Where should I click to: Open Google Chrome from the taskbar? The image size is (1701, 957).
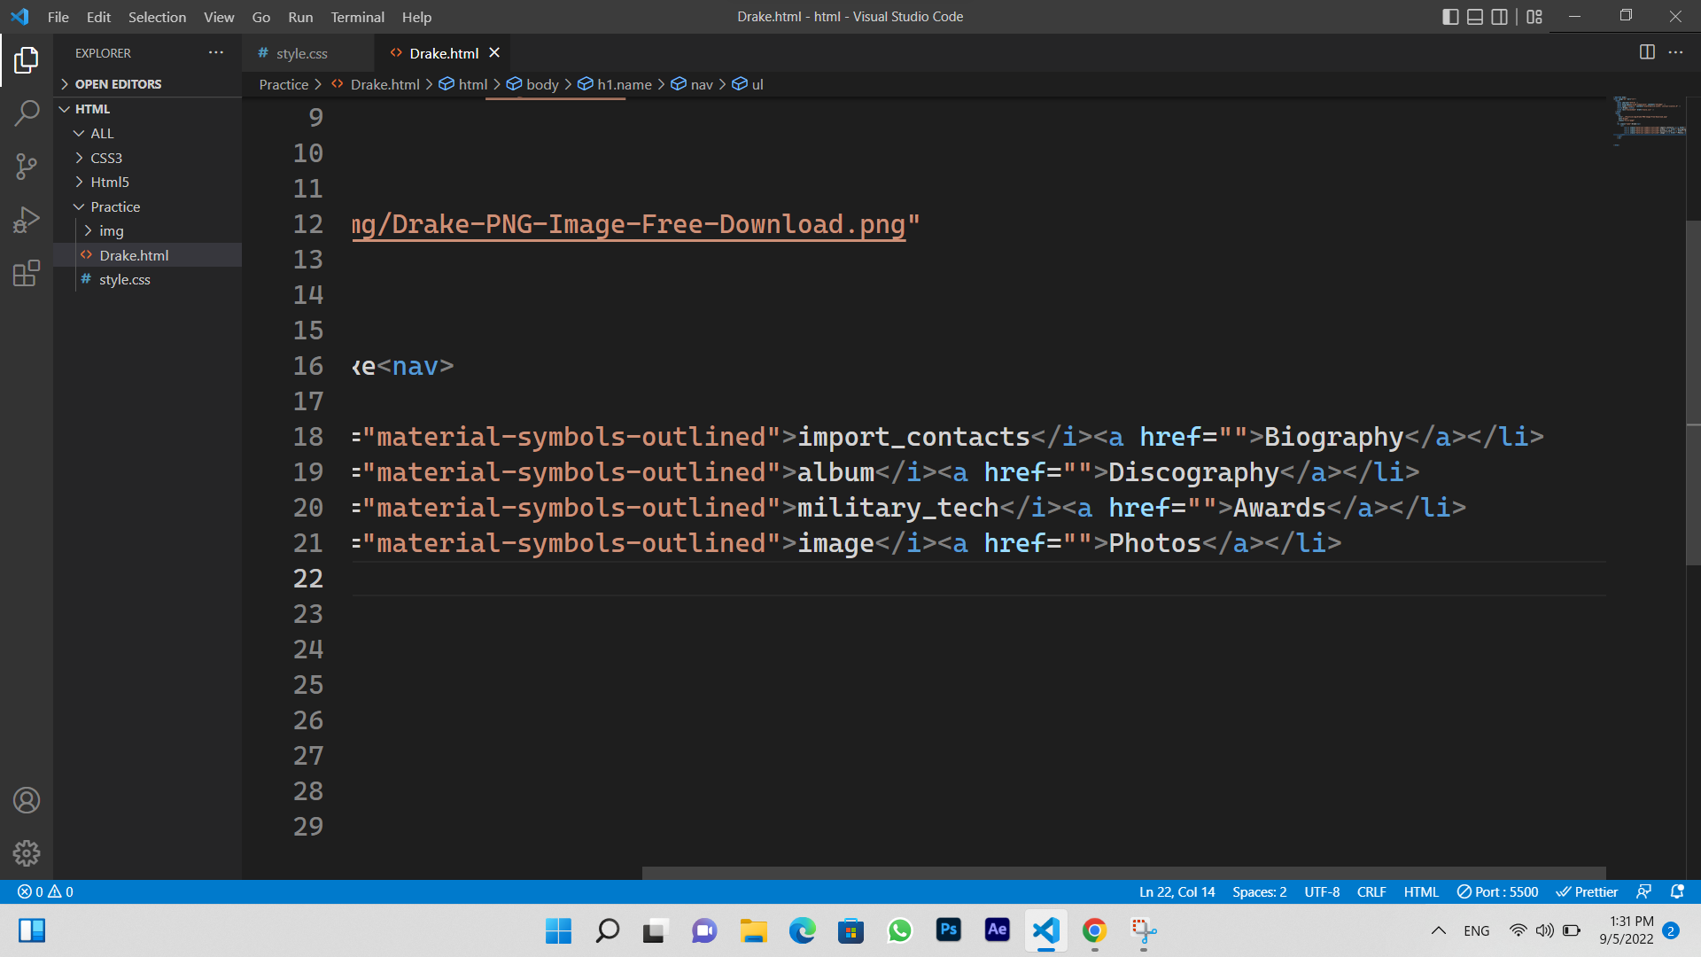point(1094,930)
